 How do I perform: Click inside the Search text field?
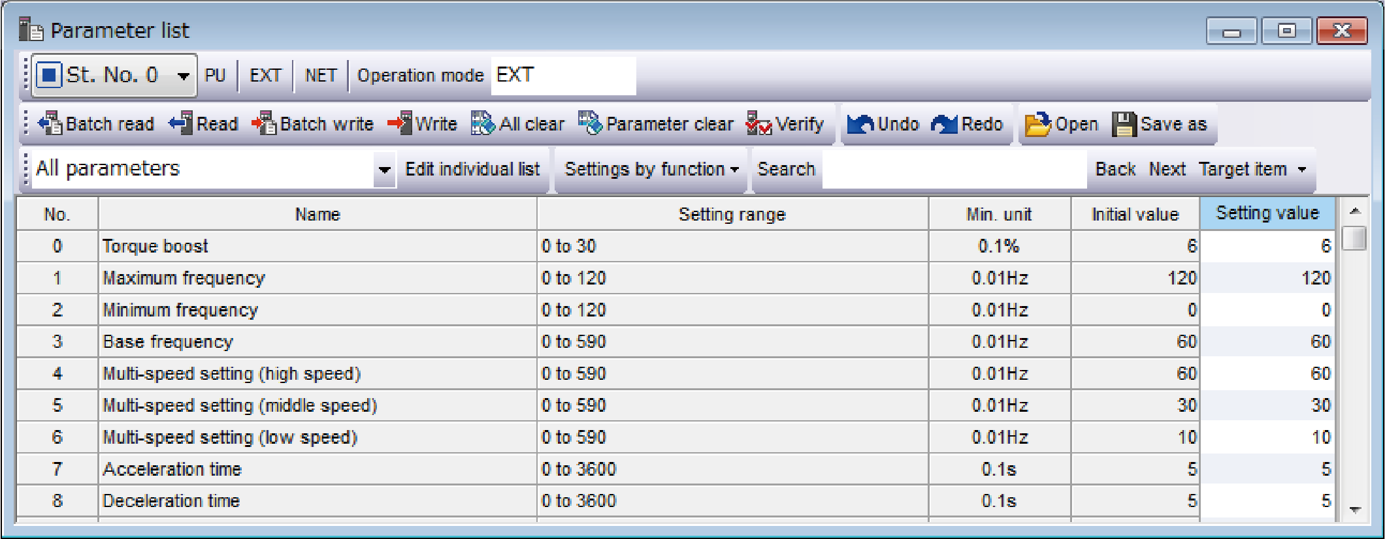954,170
